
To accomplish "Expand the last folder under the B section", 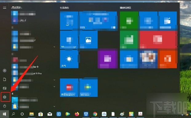I will tap(54, 106).
